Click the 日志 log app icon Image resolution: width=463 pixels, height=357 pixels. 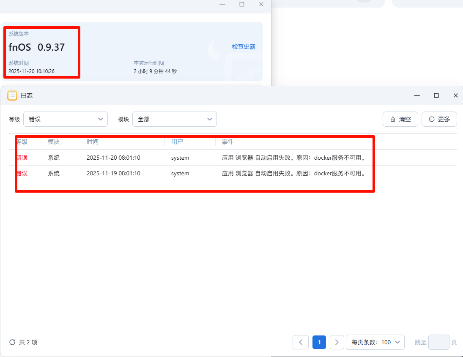[x=12, y=95]
